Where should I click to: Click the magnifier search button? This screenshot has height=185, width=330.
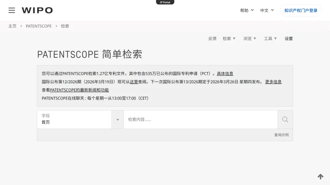285,119
